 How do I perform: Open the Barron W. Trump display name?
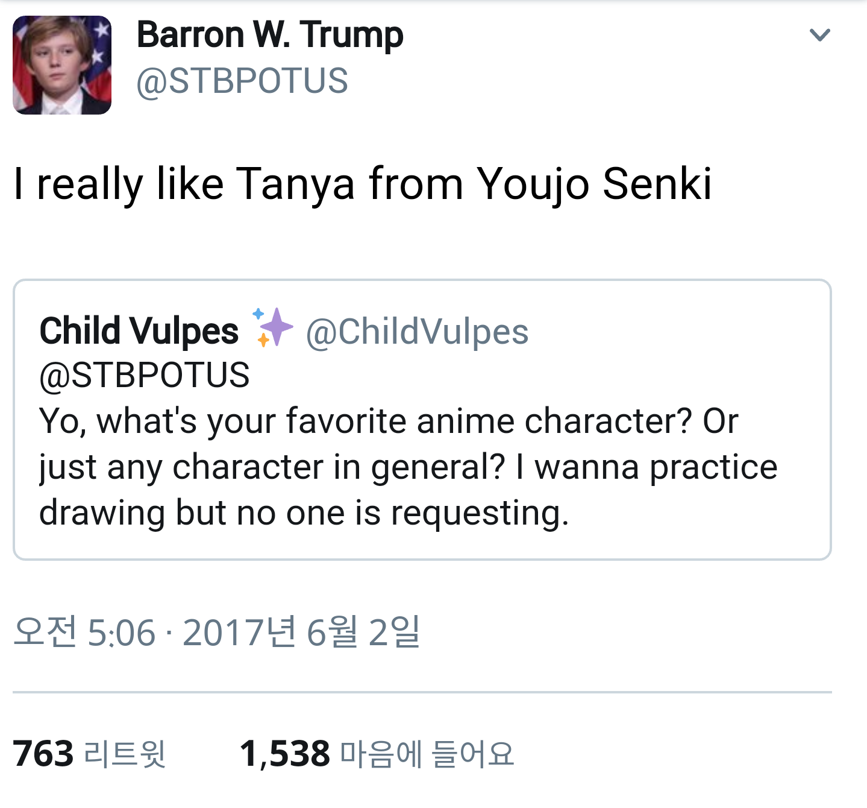click(x=270, y=35)
